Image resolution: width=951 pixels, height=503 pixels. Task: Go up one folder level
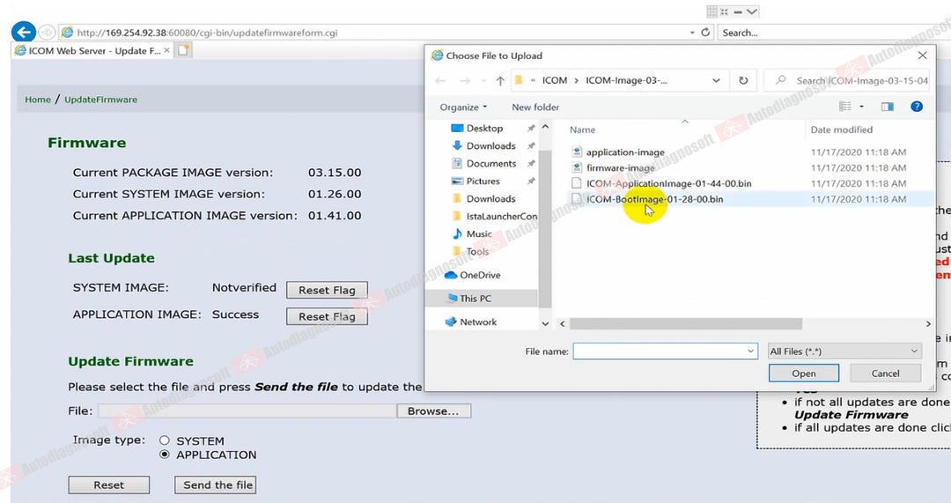500,81
